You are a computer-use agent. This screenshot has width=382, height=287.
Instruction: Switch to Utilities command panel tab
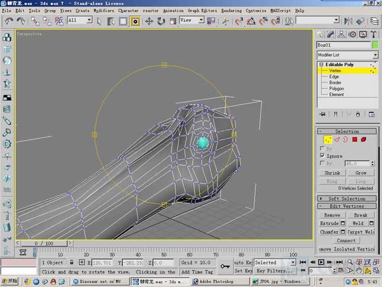[x=374, y=34]
